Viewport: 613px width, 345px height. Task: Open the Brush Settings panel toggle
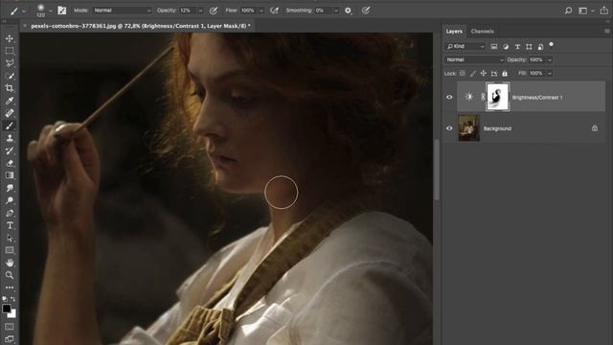point(61,11)
